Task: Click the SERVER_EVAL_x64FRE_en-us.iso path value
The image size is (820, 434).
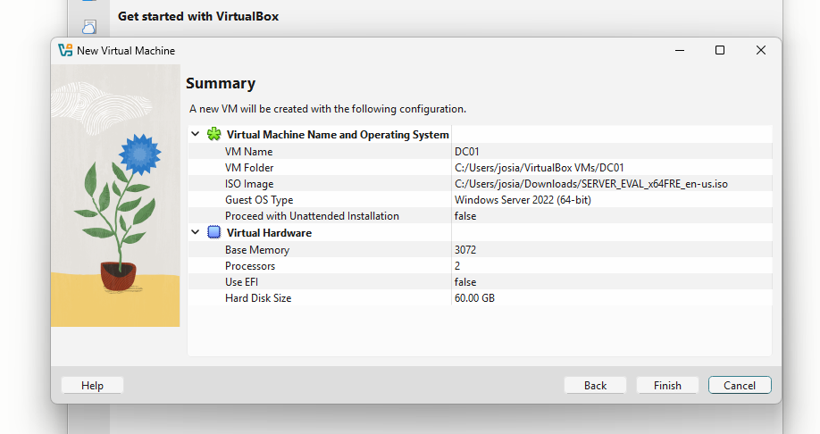Action: 591,184
